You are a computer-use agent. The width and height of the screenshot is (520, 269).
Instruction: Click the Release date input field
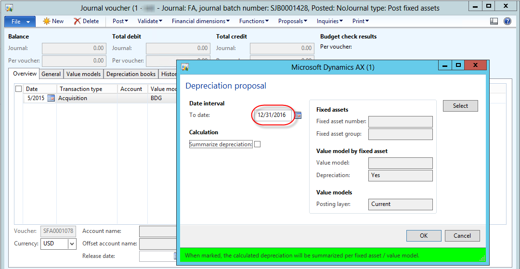[x=156, y=256]
